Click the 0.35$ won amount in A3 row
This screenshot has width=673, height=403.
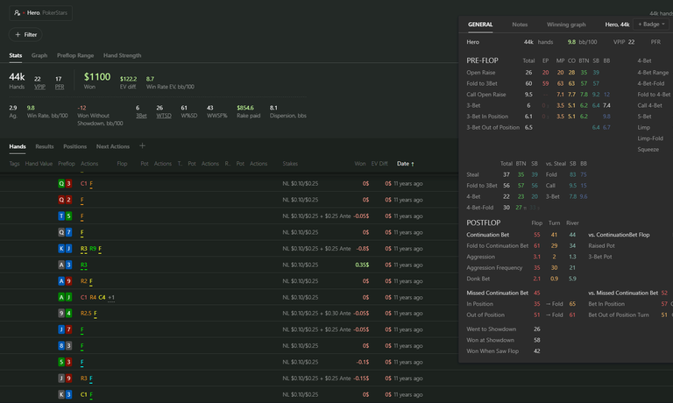[362, 265]
